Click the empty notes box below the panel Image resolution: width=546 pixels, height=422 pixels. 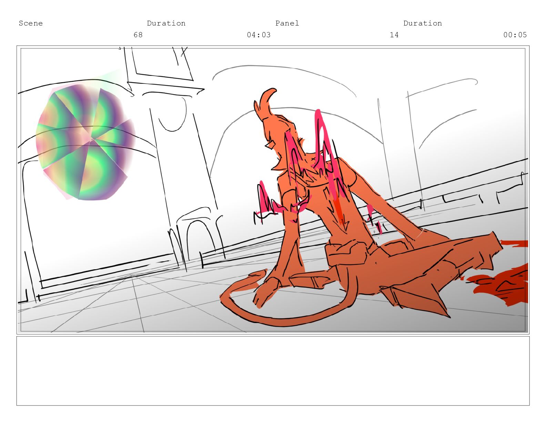pos(273,371)
